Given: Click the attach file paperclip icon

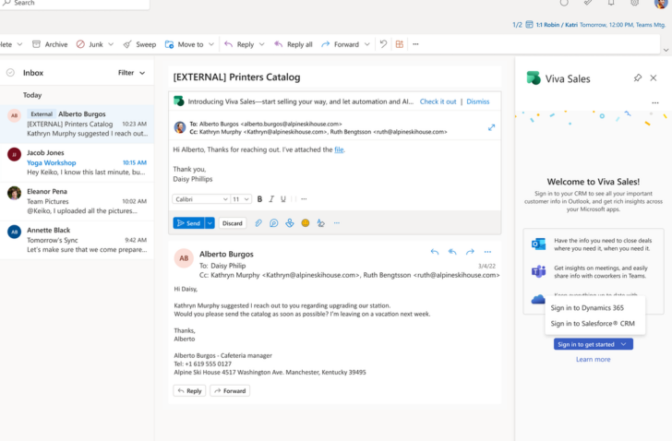Looking at the screenshot, I should point(258,223).
